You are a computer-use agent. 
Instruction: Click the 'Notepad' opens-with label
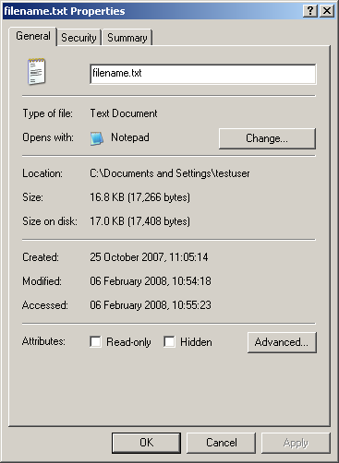click(x=130, y=137)
